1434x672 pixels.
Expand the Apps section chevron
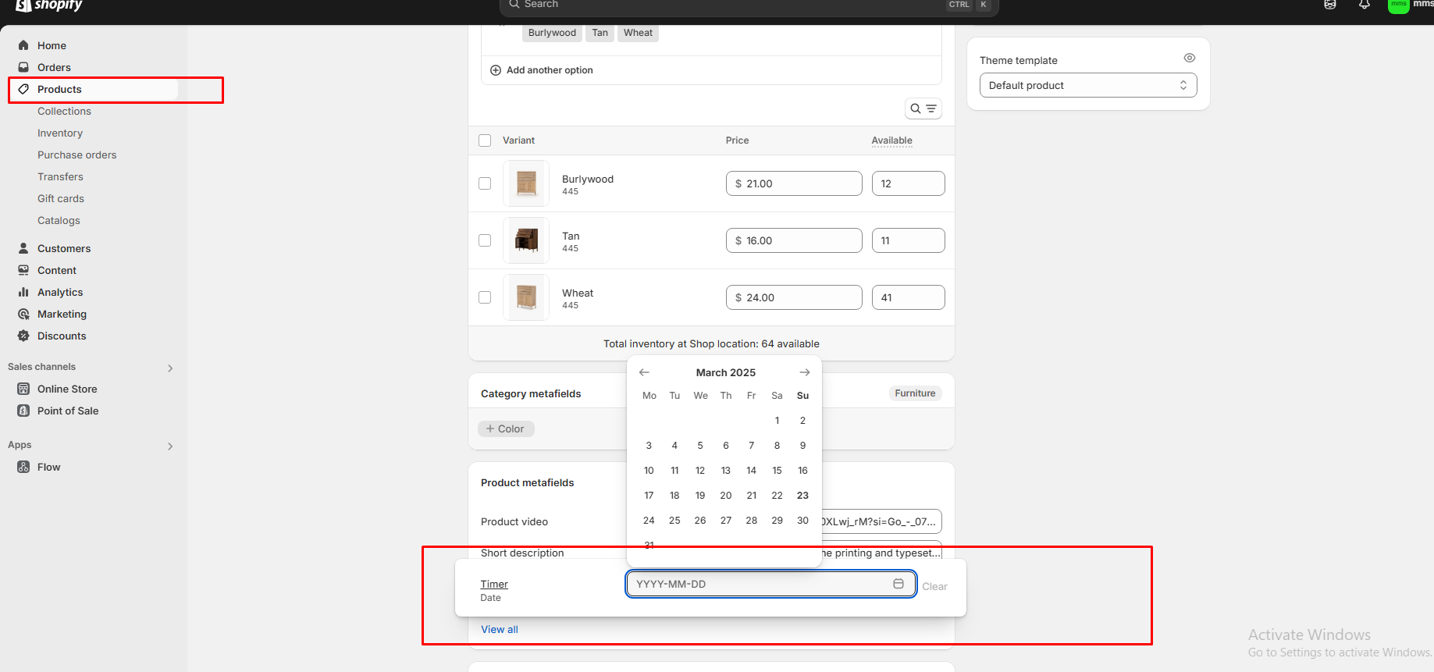point(170,446)
